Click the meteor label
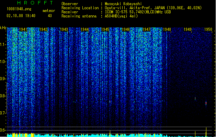The image size is (216, 137). point(49,11)
